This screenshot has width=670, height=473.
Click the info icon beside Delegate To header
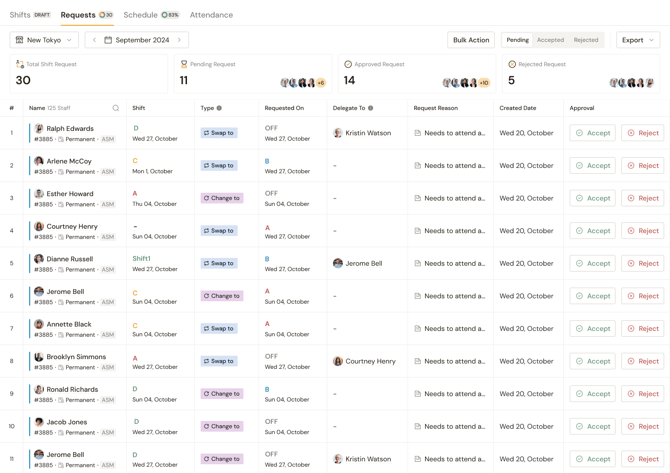(371, 108)
